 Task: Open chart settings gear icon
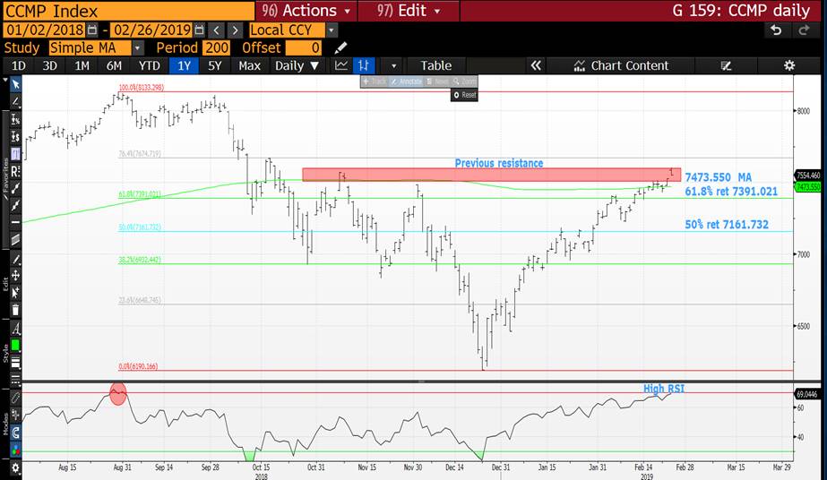(789, 65)
